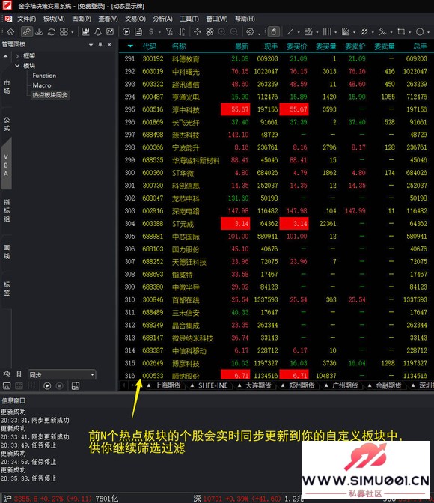This screenshot has height=503, width=434.
Task: Click the chart analysis toolbar icon
Action: (85, 31)
